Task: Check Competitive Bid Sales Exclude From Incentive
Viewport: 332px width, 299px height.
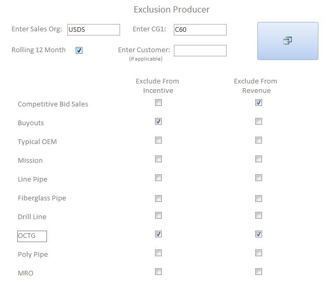Action: tap(158, 103)
